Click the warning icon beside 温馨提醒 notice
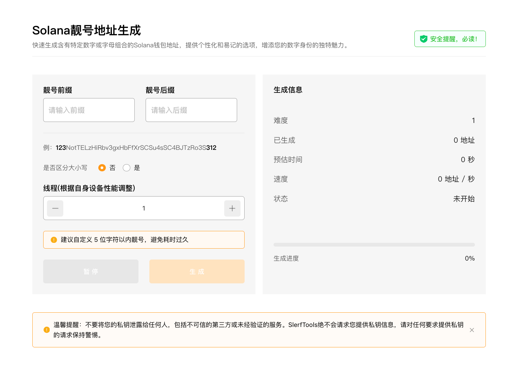The height and width of the screenshot is (376, 511). pyautogui.click(x=47, y=330)
